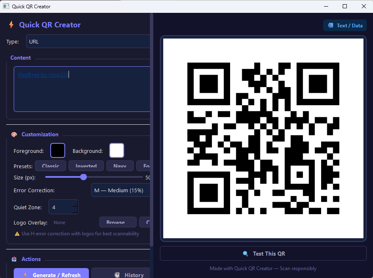Click the left panel vertical scrollbar
The image size is (373, 278).
pos(152,129)
